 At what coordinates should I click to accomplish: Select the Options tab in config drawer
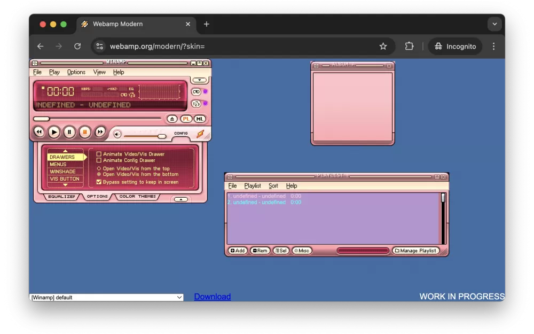pos(97,197)
